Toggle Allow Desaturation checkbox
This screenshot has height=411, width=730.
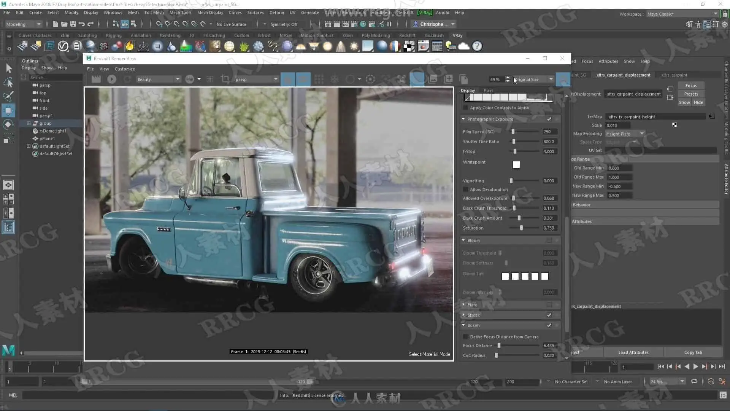[x=466, y=190]
